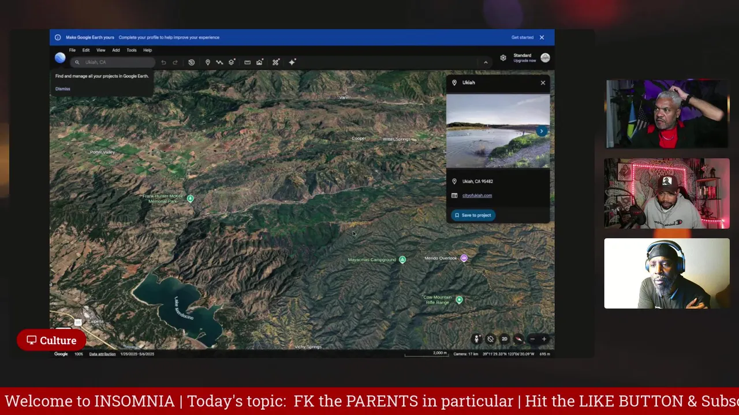Image resolution: width=739 pixels, height=415 pixels.
Task: Open the Data attribution link
Action: (x=102, y=354)
